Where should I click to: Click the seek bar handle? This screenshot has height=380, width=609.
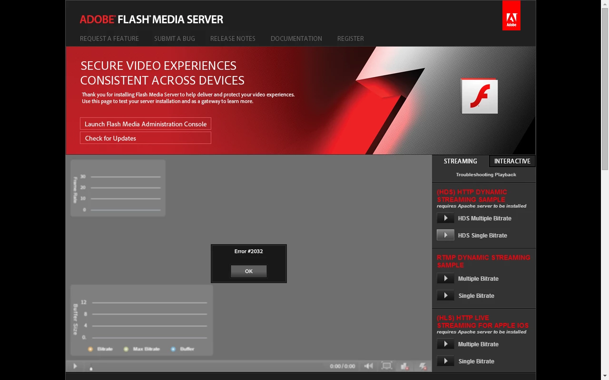point(91,368)
